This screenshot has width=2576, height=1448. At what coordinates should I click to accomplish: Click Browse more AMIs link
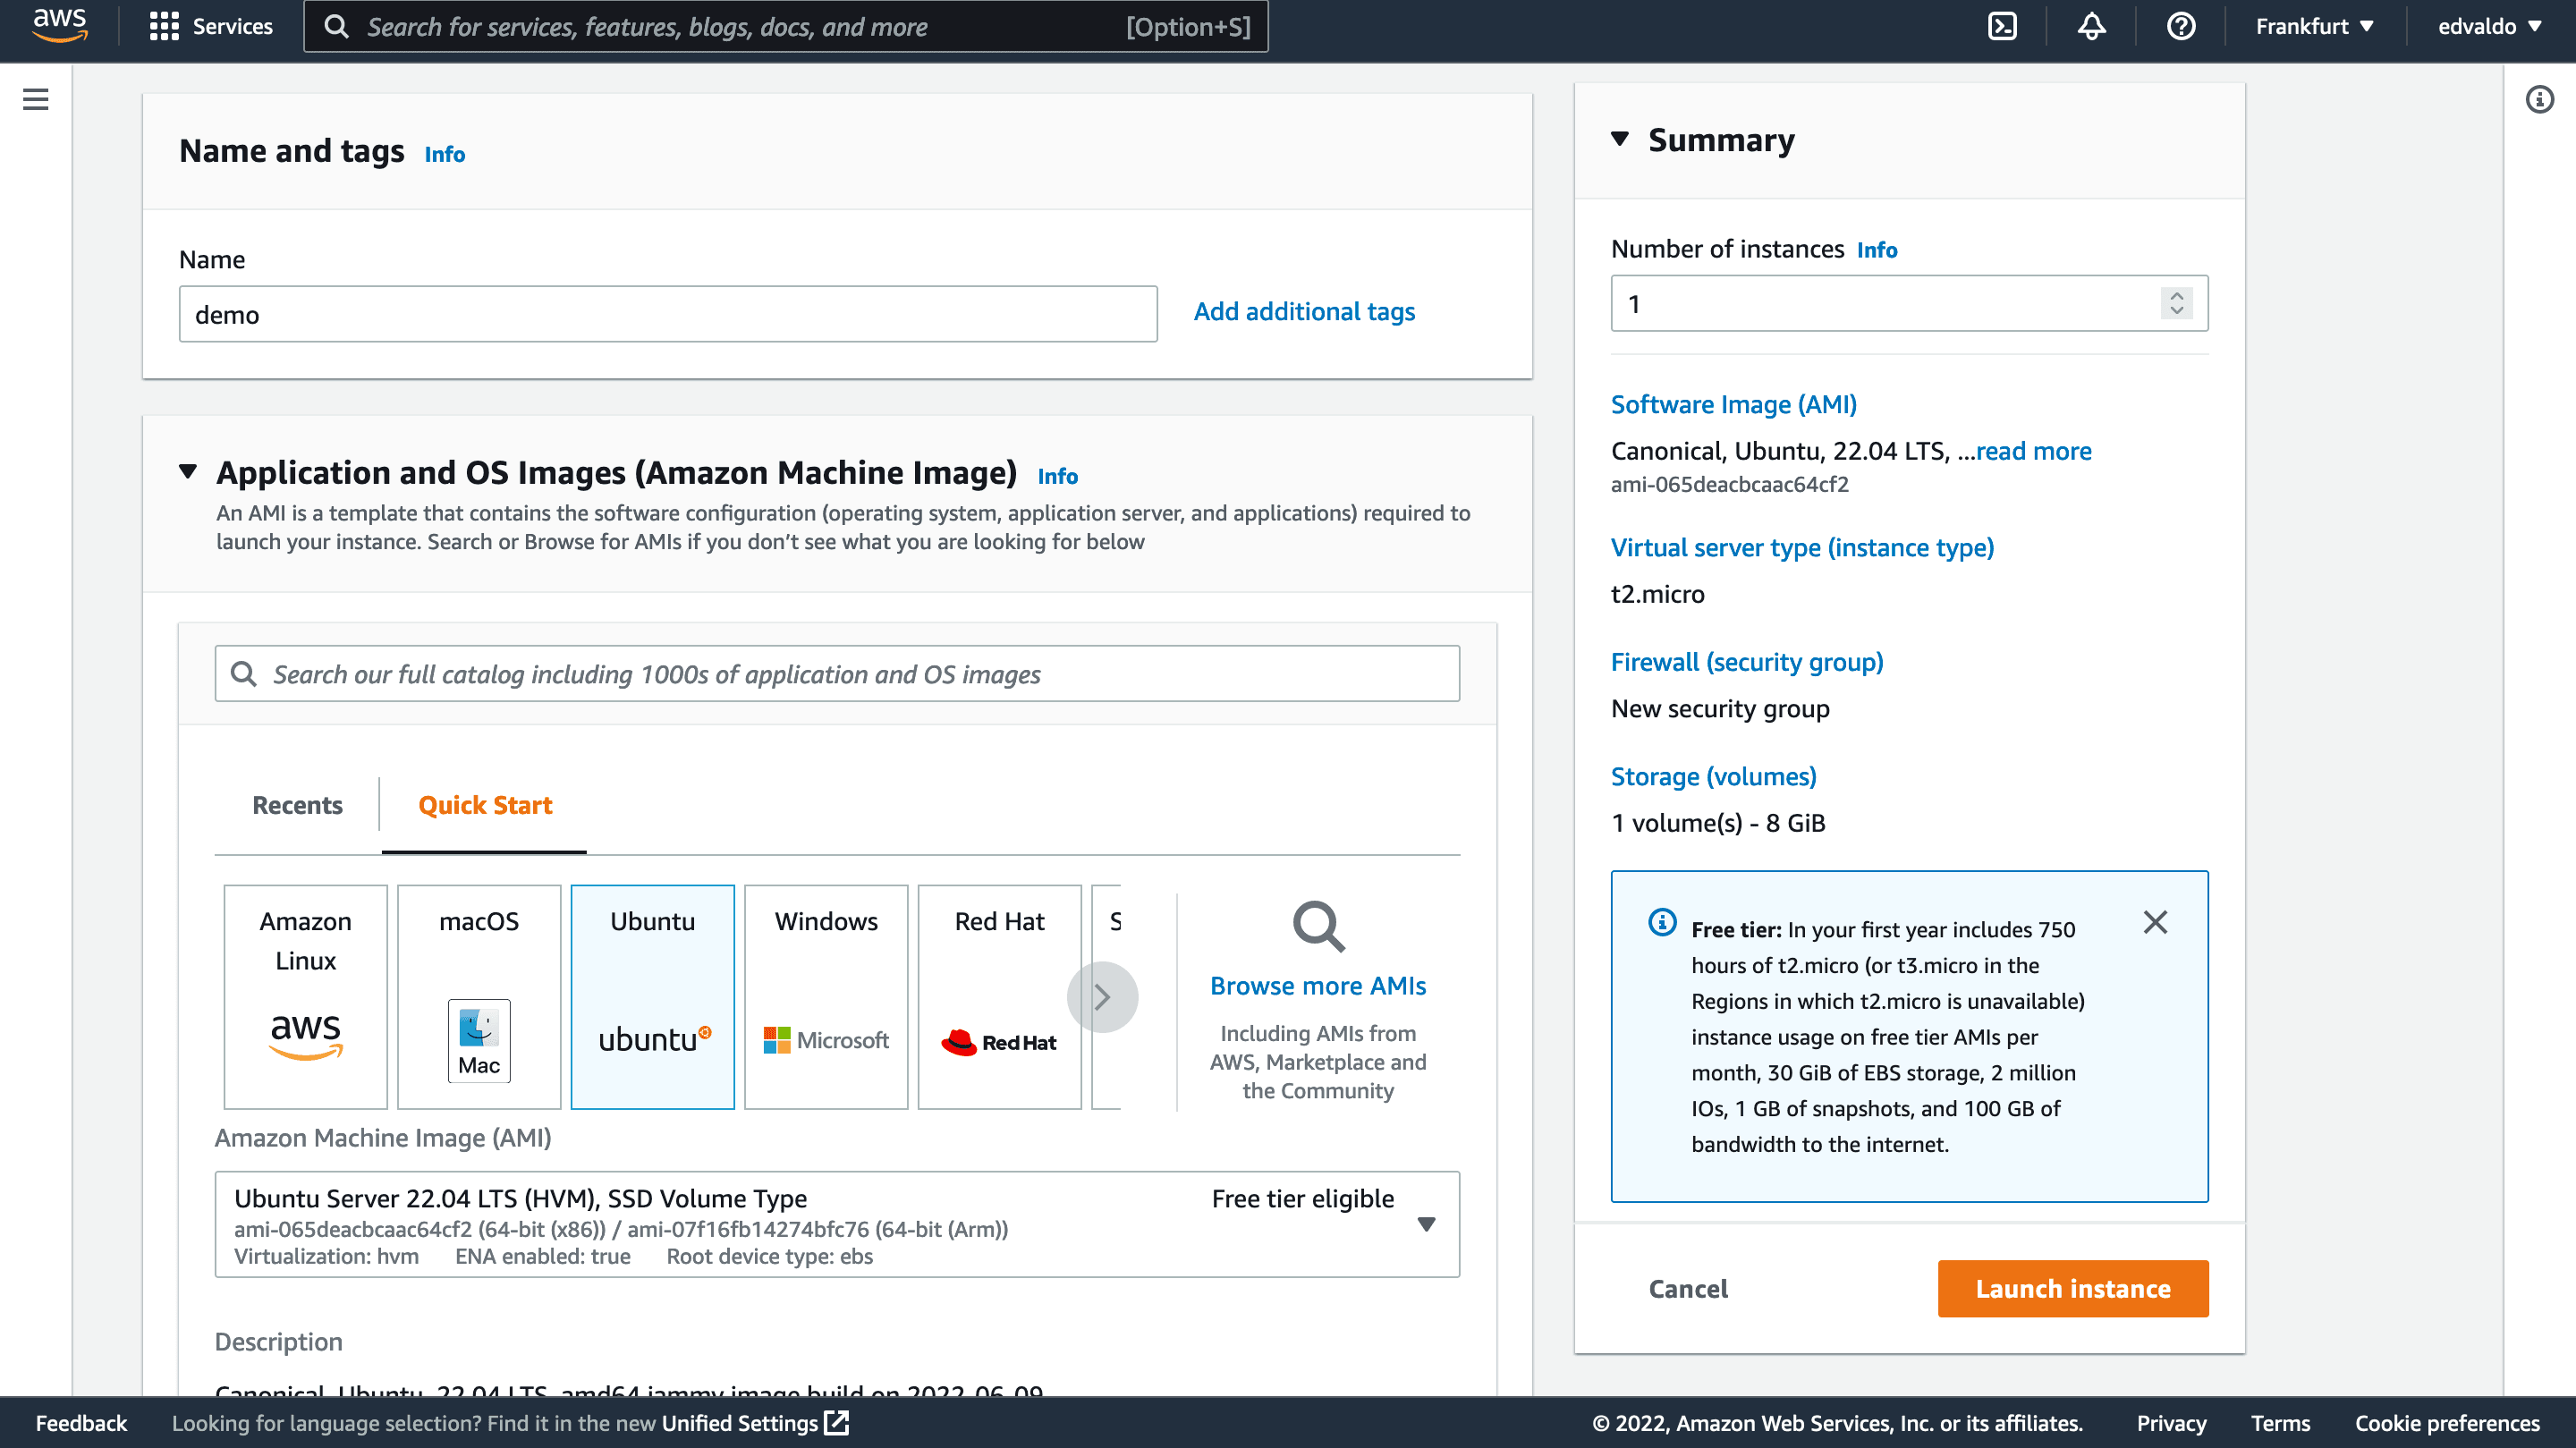tap(1318, 985)
